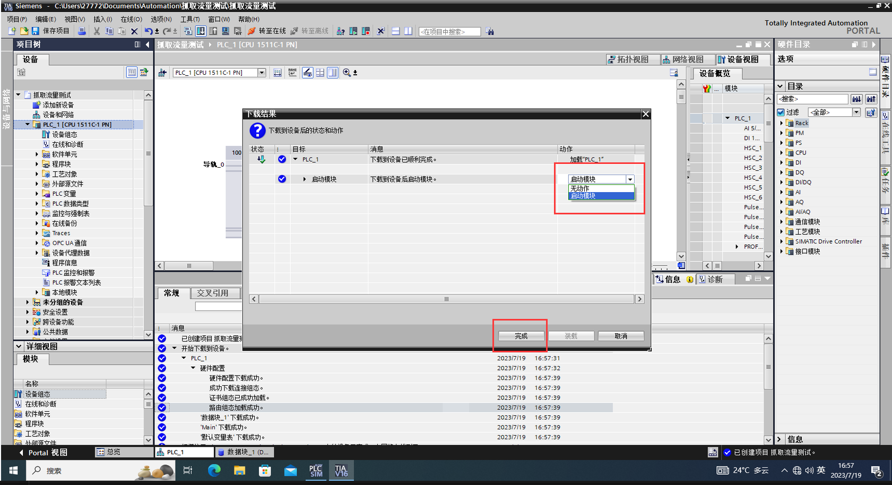Select 添加新设备 in project tree
Viewport: 892px width, 485px height.
click(58, 105)
